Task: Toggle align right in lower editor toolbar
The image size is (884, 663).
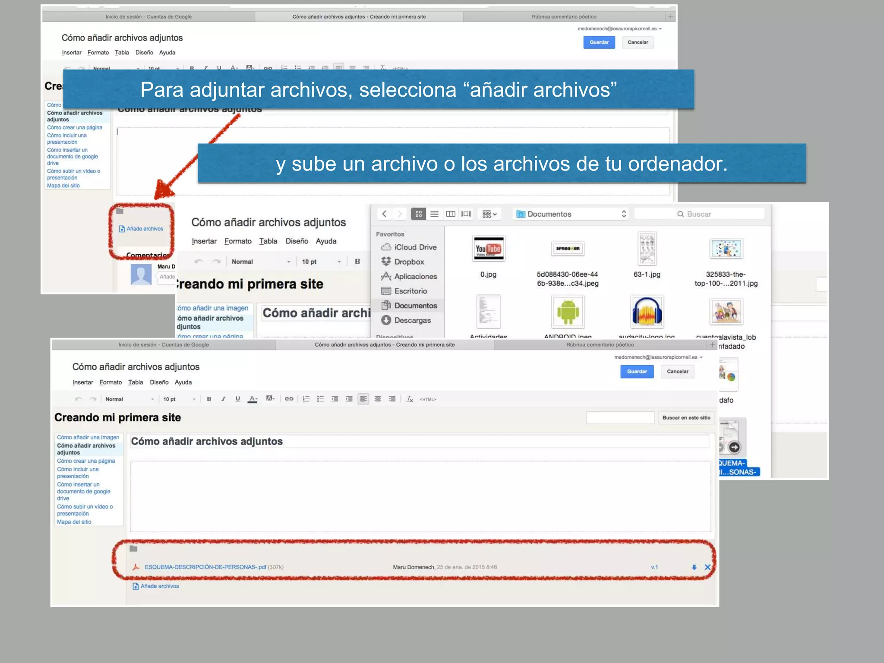Action: point(392,399)
